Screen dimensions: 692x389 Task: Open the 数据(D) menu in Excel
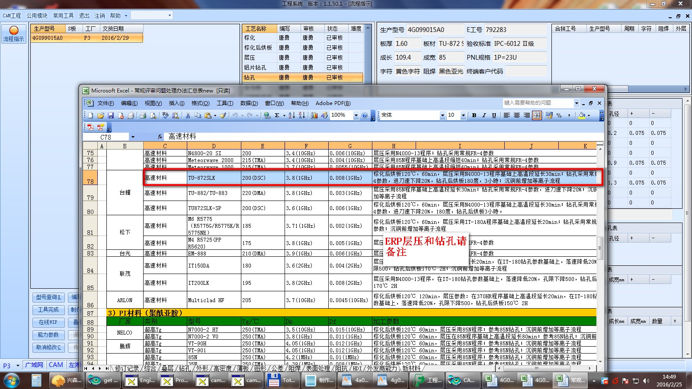[249, 103]
